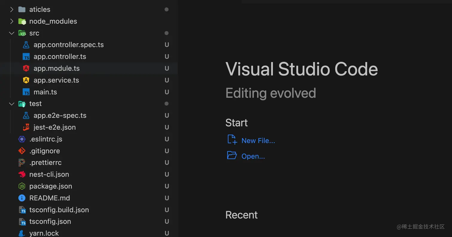This screenshot has height=237, width=452.
Task: Click the Open folder icon
Action: tap(232, 155)
